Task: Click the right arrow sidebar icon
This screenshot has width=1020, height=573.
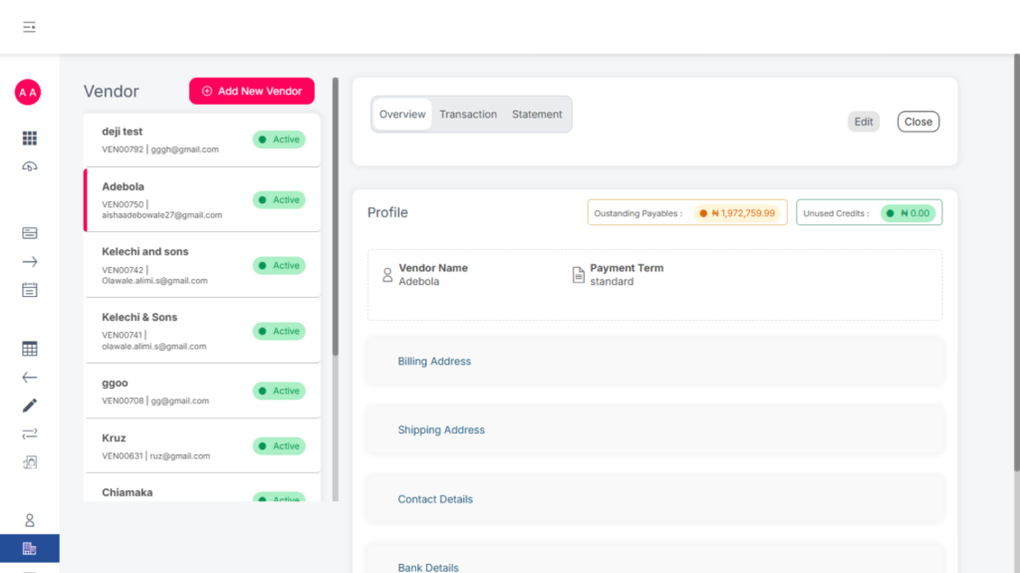Action: tap(30, 262)
